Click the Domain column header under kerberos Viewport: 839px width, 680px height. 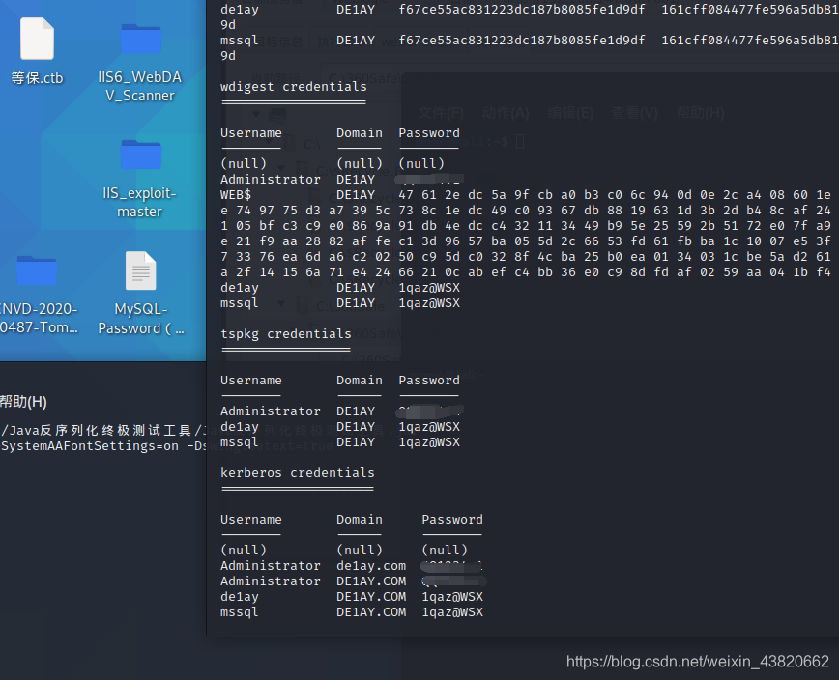(x=360, y=520)
